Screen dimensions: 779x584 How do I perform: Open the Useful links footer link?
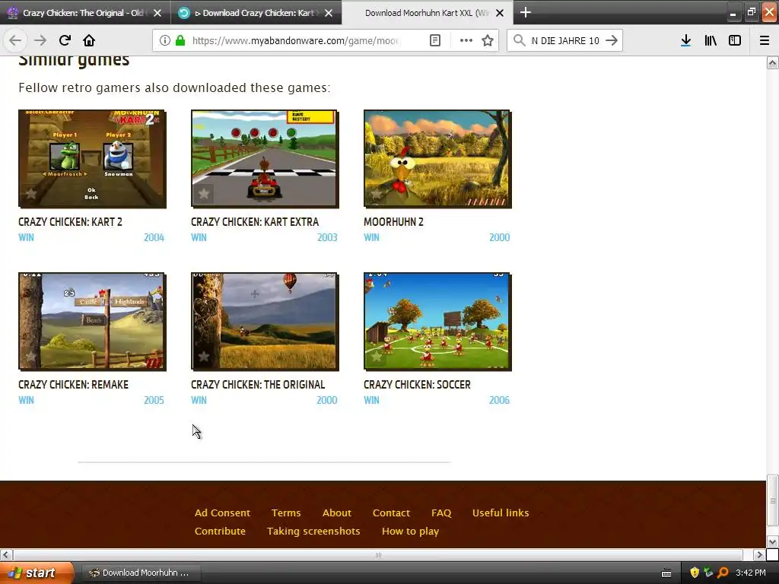point(501,513)
